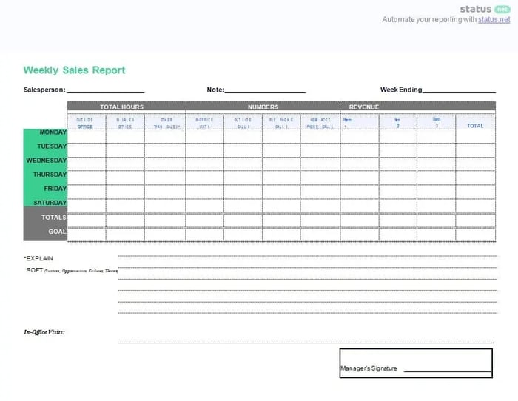Click the In-Office Visits entry line
Viewport: 518px width, 401px height.
click(307, 342)
